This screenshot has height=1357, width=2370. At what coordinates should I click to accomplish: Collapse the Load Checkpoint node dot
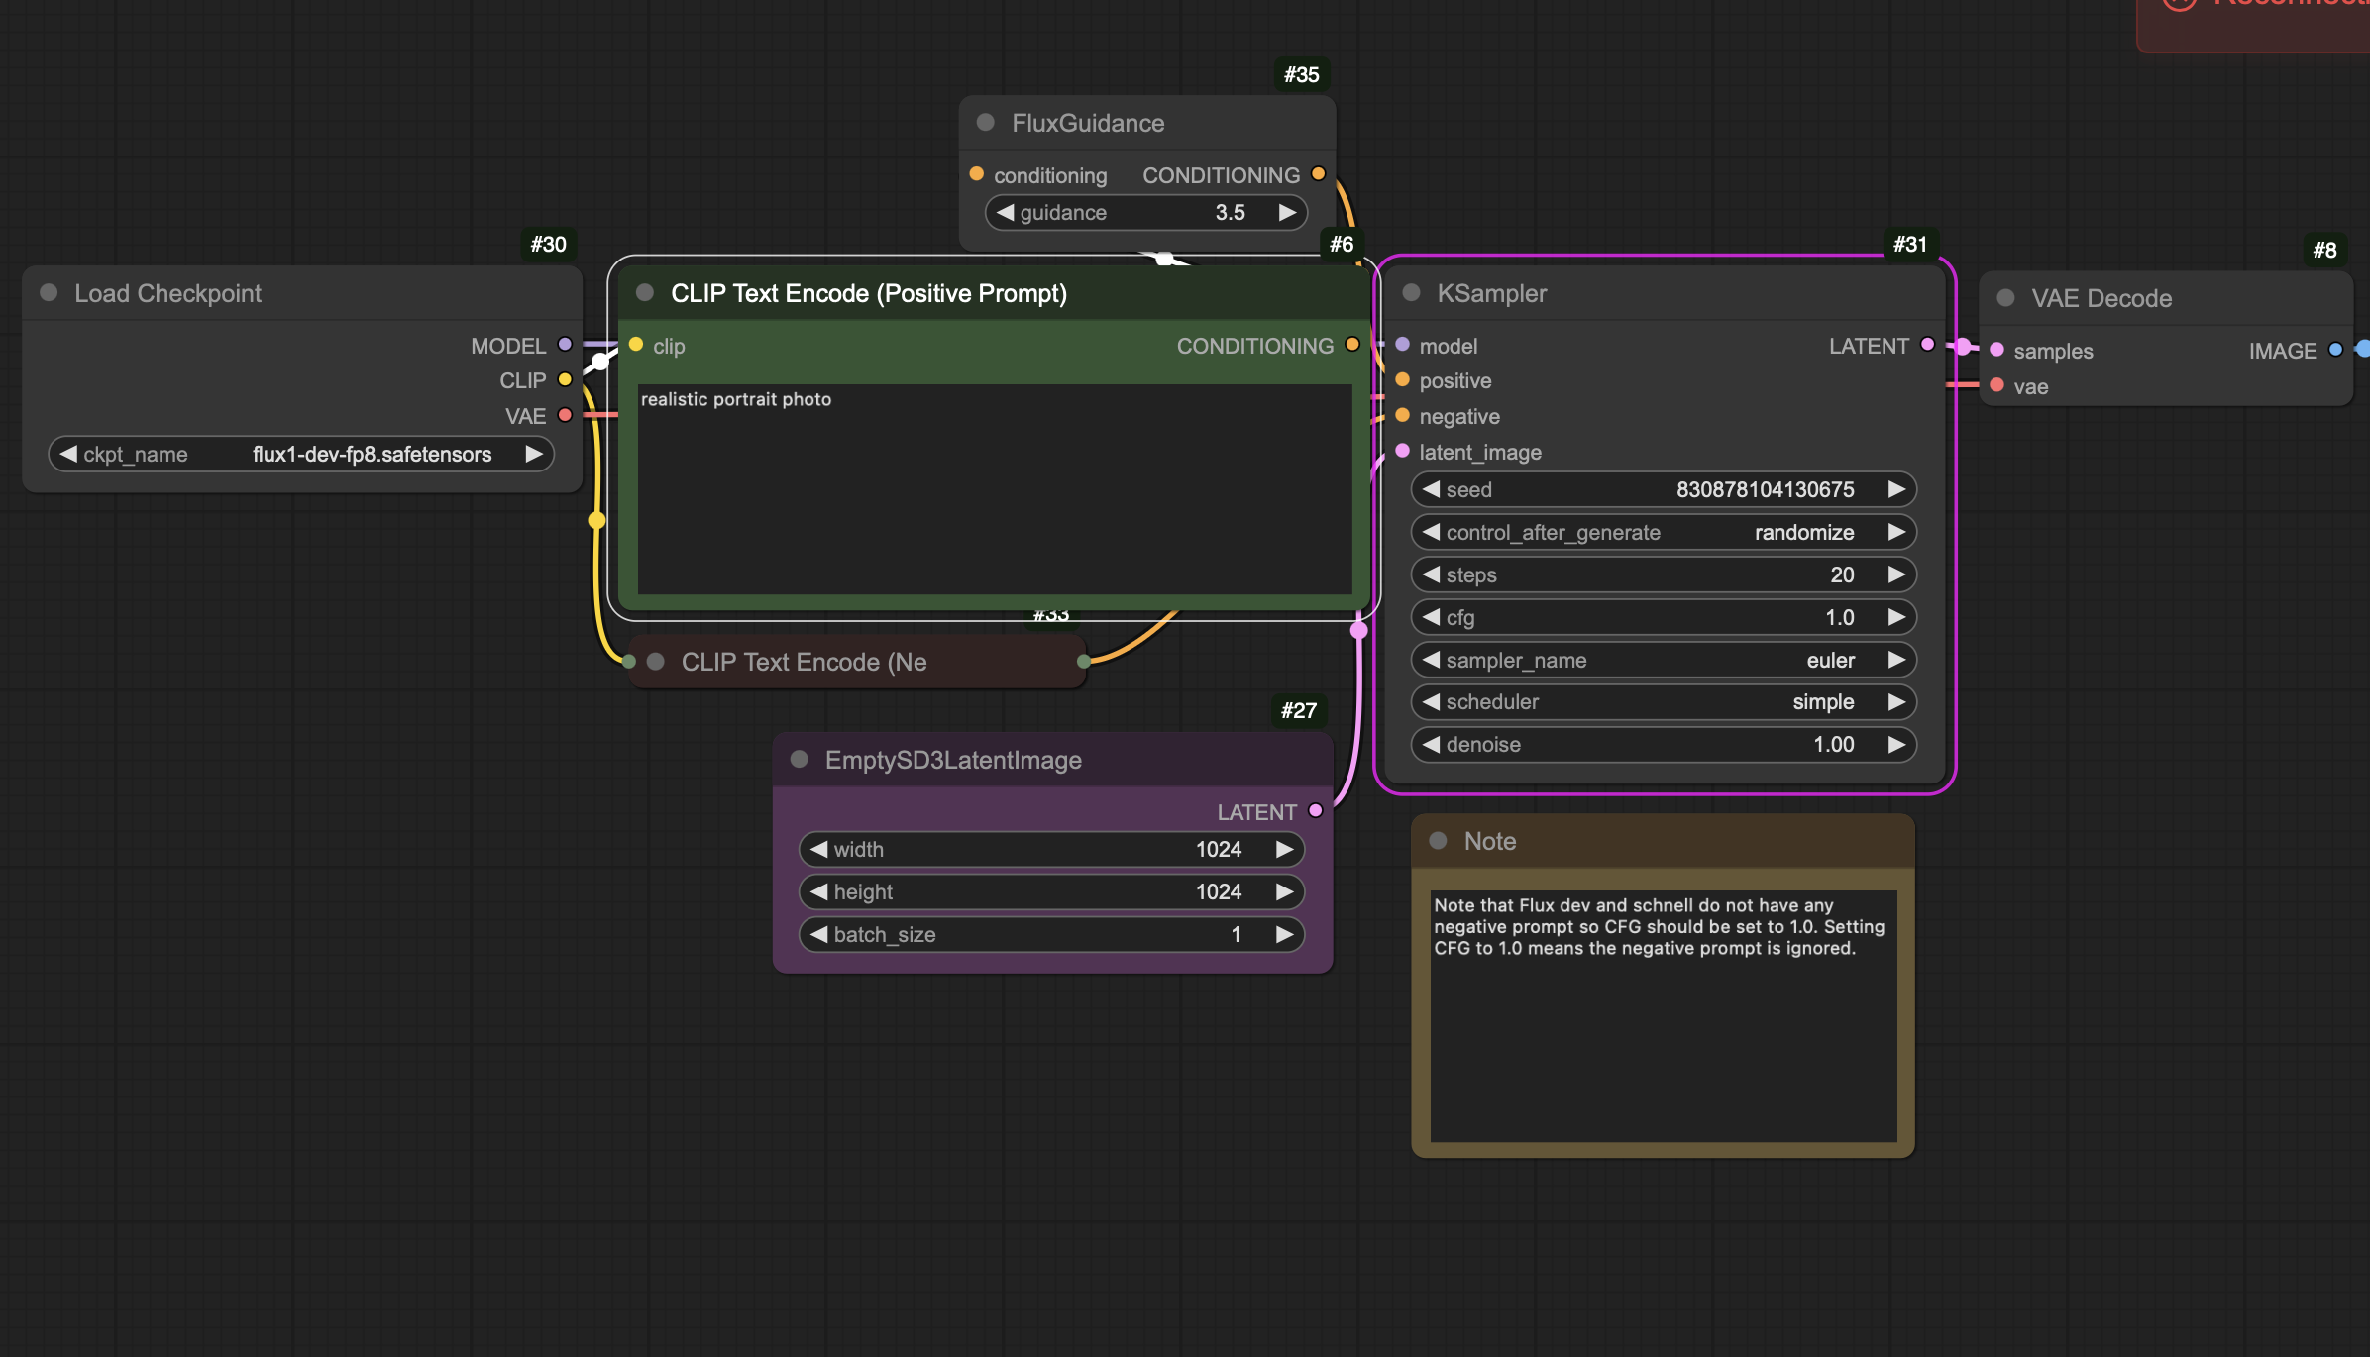point(49,293)
